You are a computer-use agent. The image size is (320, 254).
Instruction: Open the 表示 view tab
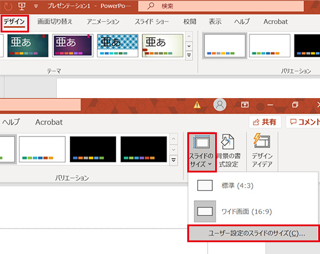click(x=215, y=21)
